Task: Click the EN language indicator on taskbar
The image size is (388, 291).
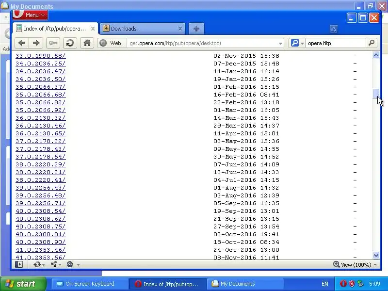Action: [x=324, y=284]
